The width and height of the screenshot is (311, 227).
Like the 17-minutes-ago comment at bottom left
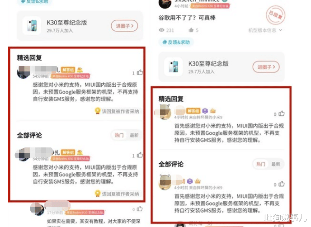[x=140, y=209]
